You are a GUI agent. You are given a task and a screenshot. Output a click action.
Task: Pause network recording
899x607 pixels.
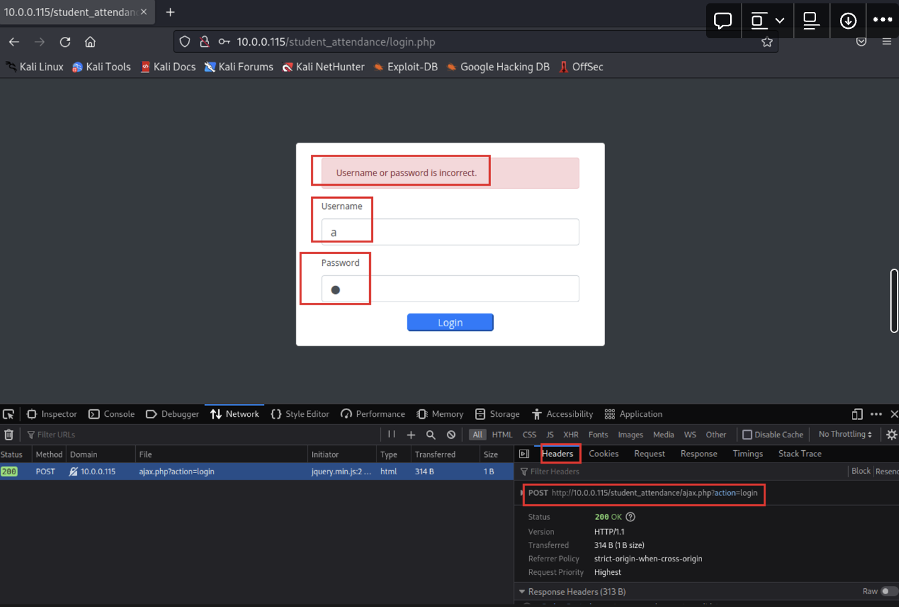pyautogui.click(x=391, y=435)
